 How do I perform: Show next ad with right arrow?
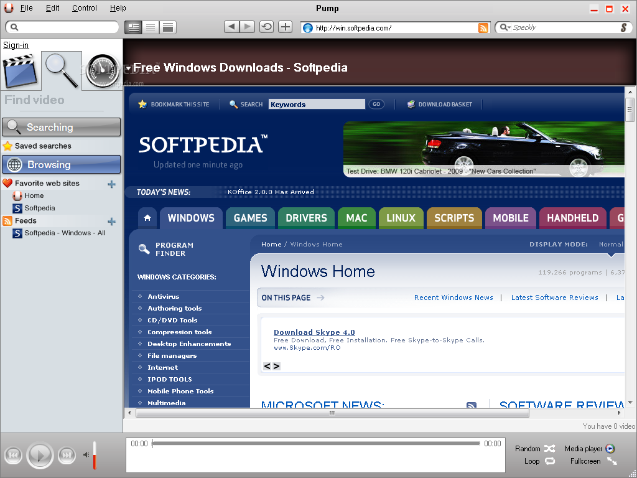click(x=276, y=366)
